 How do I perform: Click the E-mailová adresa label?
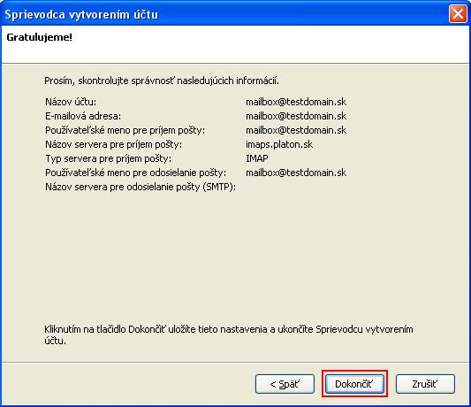[x=83, y=116]
